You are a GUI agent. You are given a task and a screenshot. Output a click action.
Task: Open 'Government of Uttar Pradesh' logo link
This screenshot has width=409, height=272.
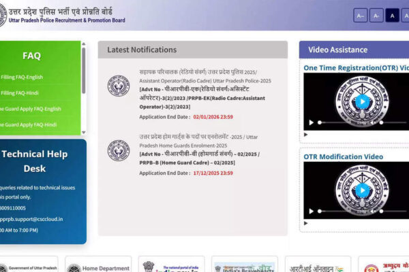point(29,265)
